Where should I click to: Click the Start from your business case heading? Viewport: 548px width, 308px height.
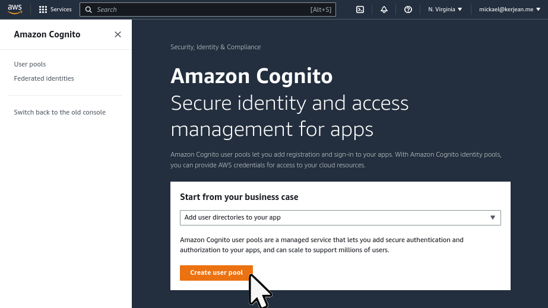(239, 197)
